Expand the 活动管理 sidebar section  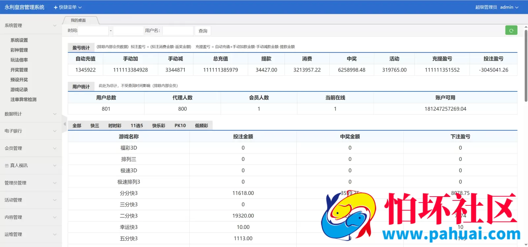[x=31, y=200]
